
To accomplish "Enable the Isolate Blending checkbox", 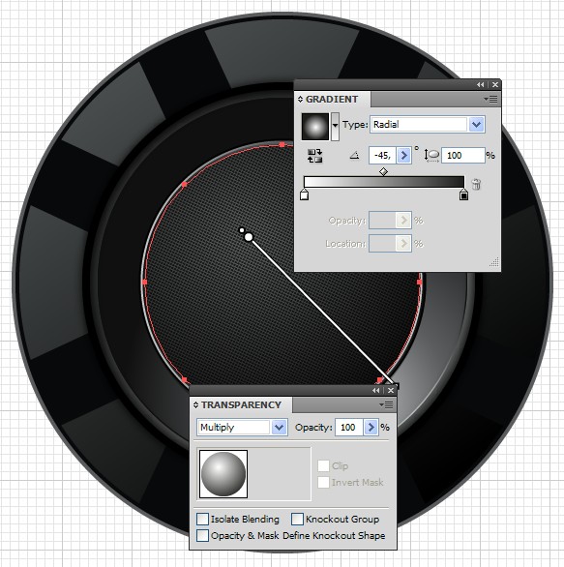I will (202, 519).
